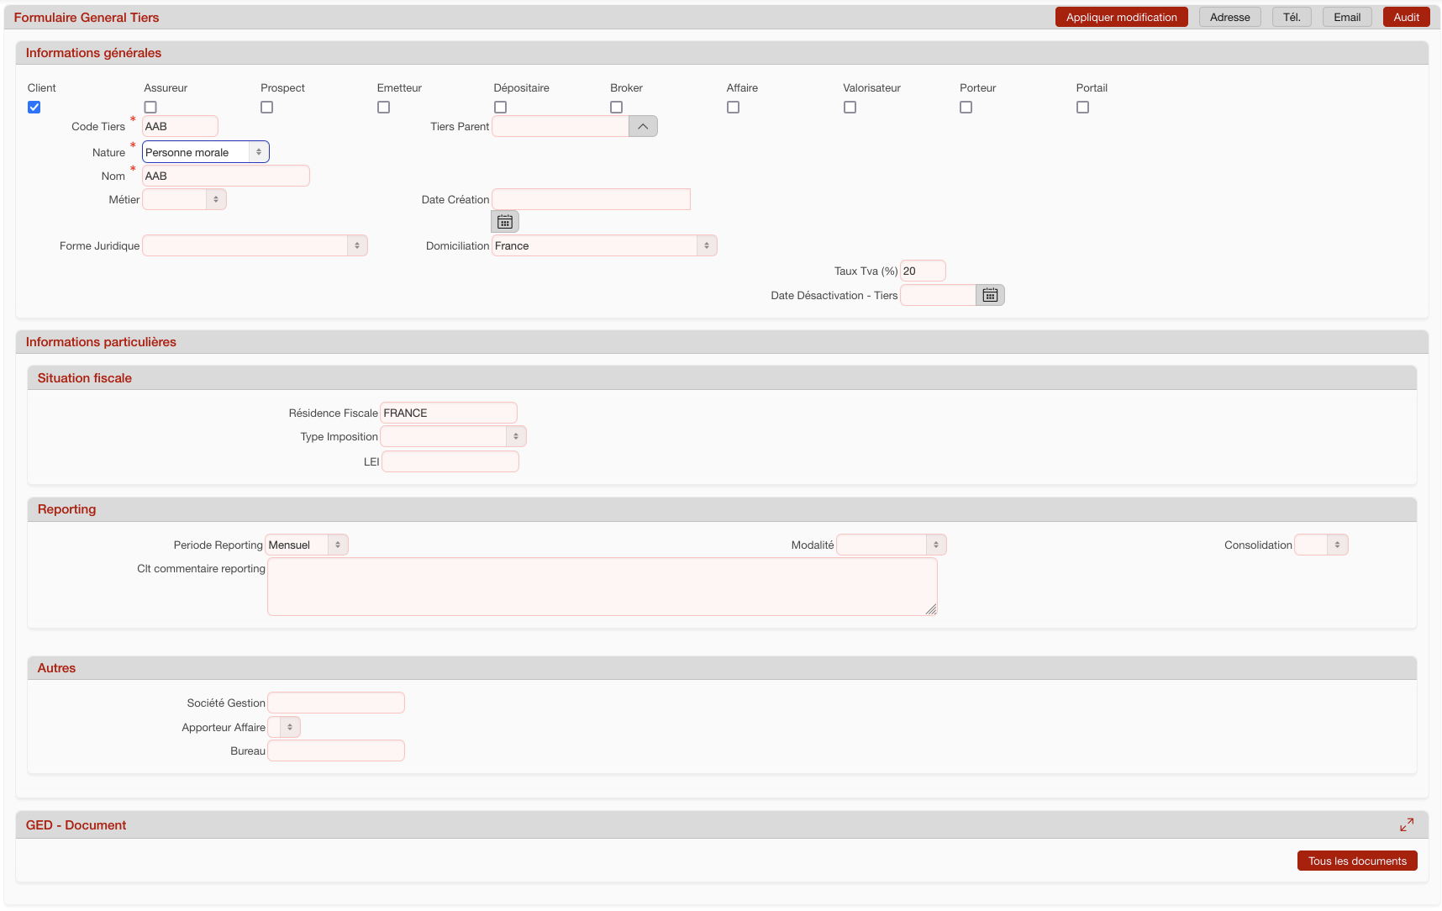Open the Date Désactivation calendar picker
Viewport: 1442px width, 911px height.
pos(990,295)
